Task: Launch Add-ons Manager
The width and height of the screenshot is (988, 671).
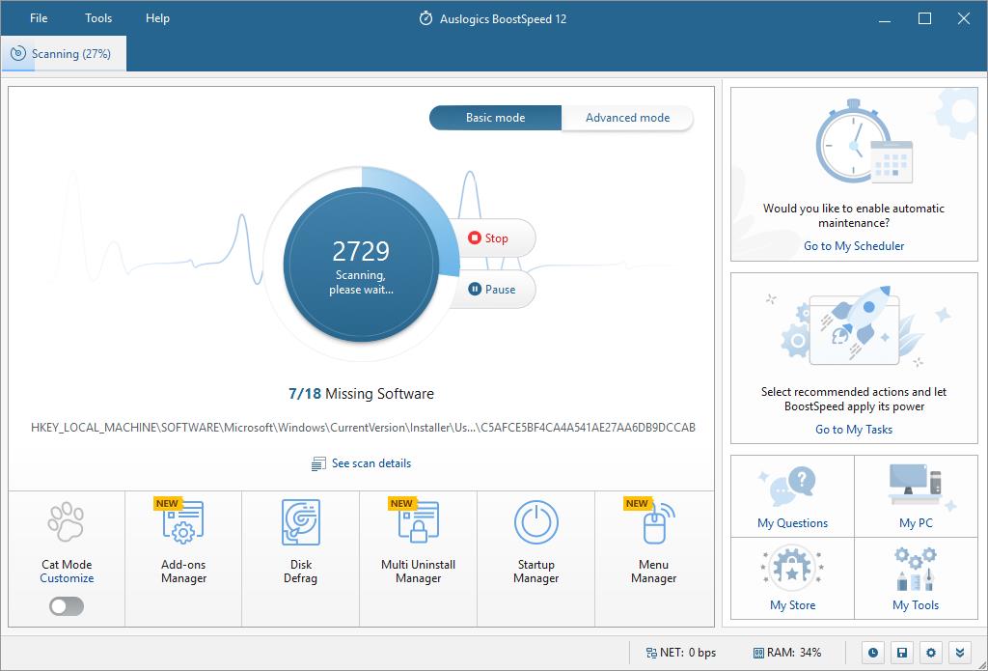Action: 183,559
